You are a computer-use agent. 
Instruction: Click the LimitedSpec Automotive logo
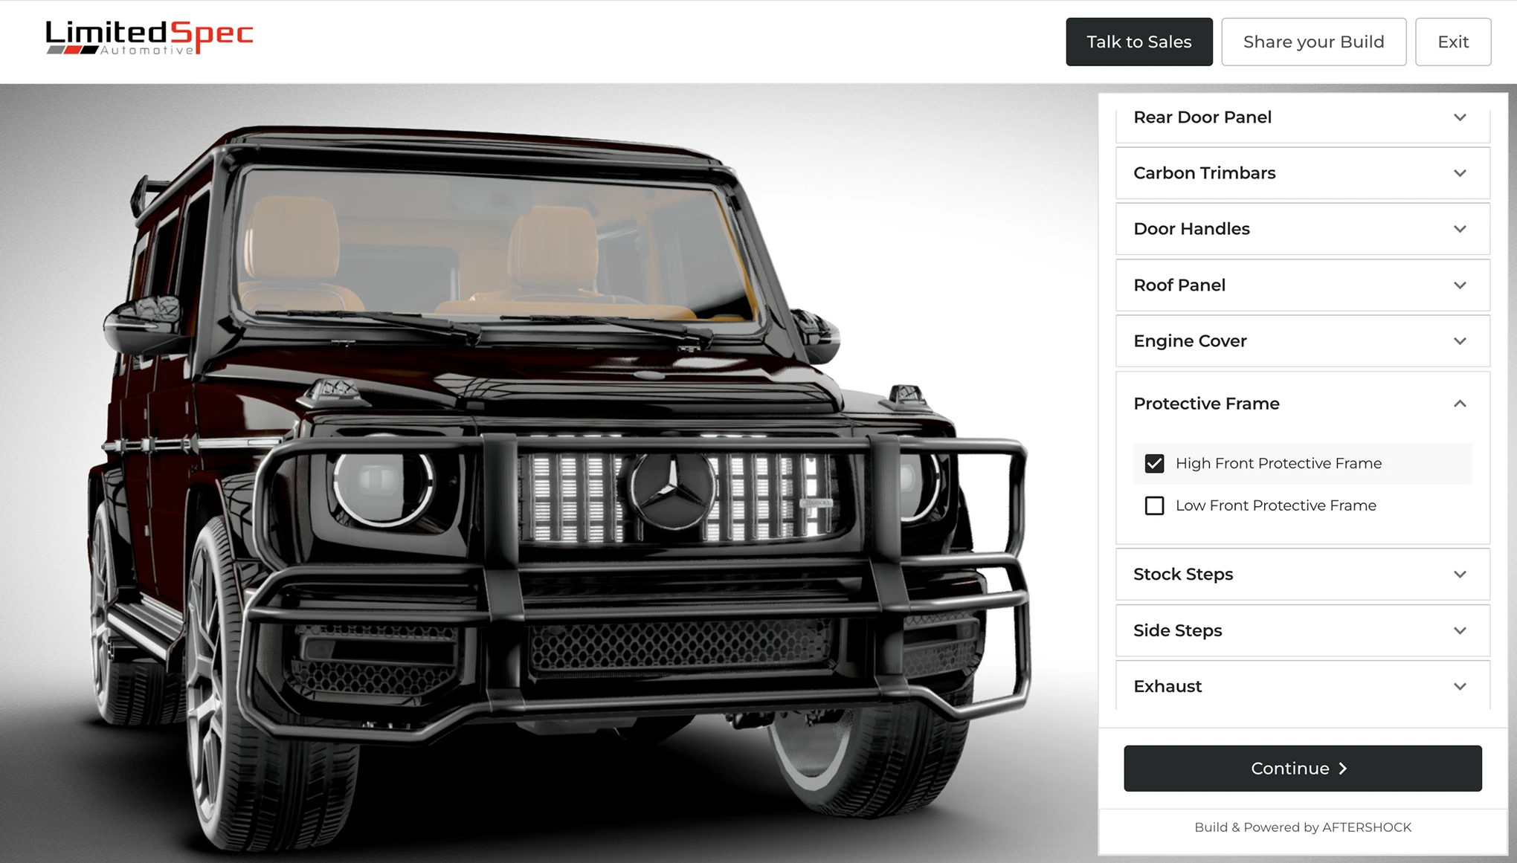[x=149, y=37]
